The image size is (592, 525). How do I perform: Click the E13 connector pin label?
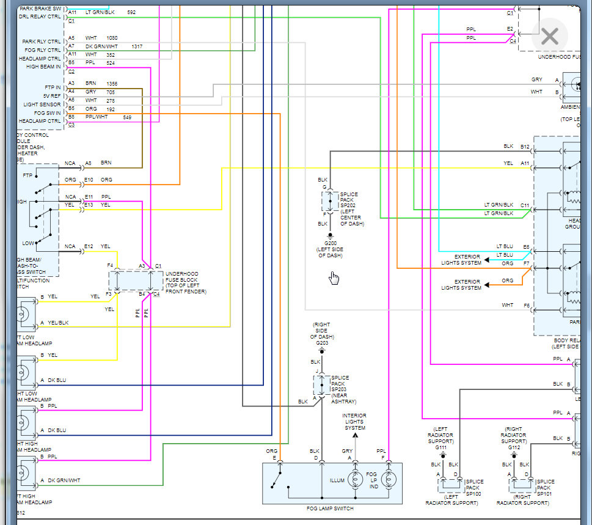tap(89, 205)
